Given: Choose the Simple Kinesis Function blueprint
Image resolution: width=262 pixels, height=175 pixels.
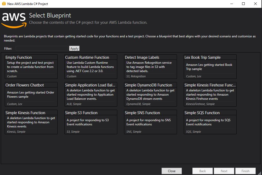Looking at the screenshot, I should point(31,122).
